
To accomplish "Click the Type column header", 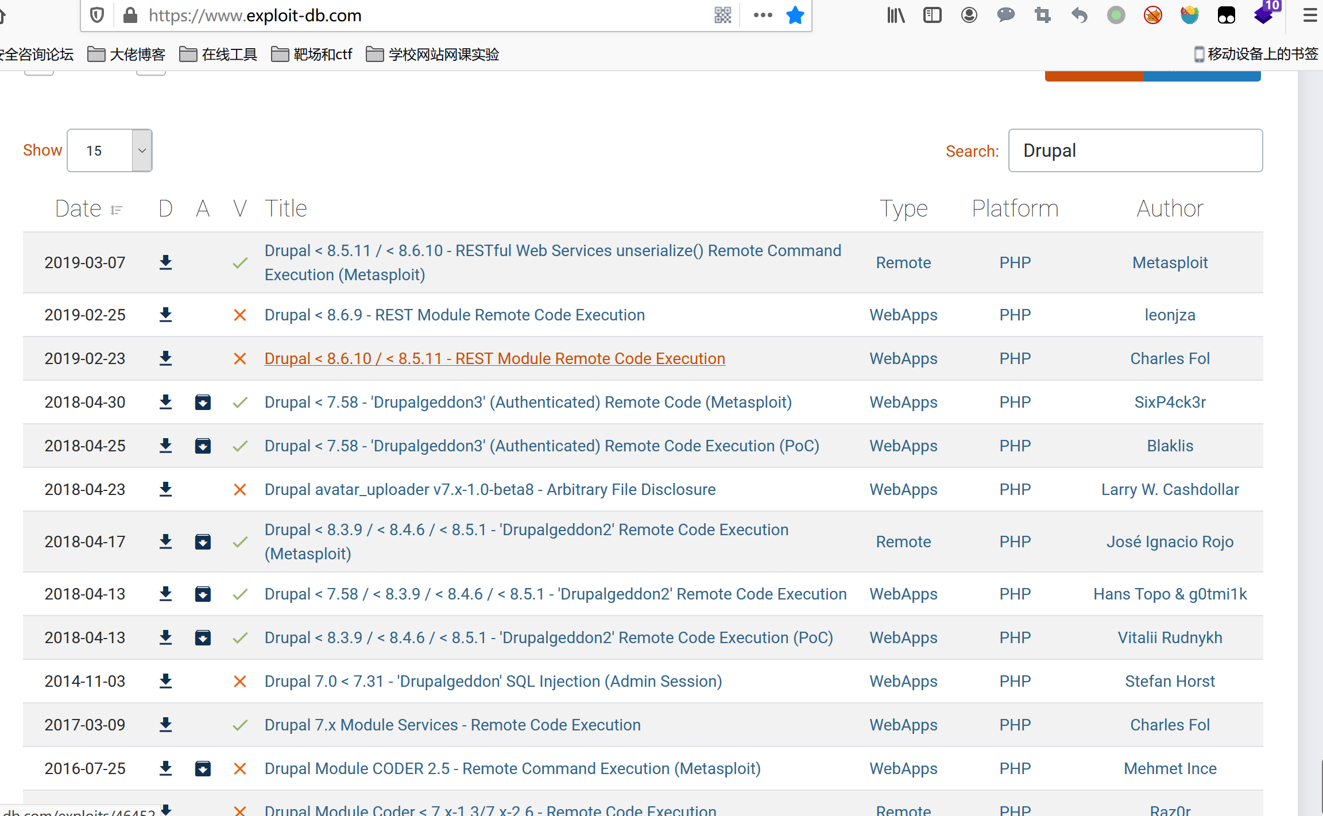I will click(903, 208).
